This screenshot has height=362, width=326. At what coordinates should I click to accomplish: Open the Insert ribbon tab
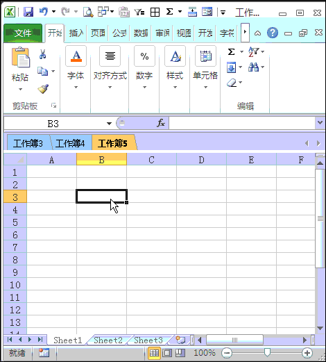(76, 33)
